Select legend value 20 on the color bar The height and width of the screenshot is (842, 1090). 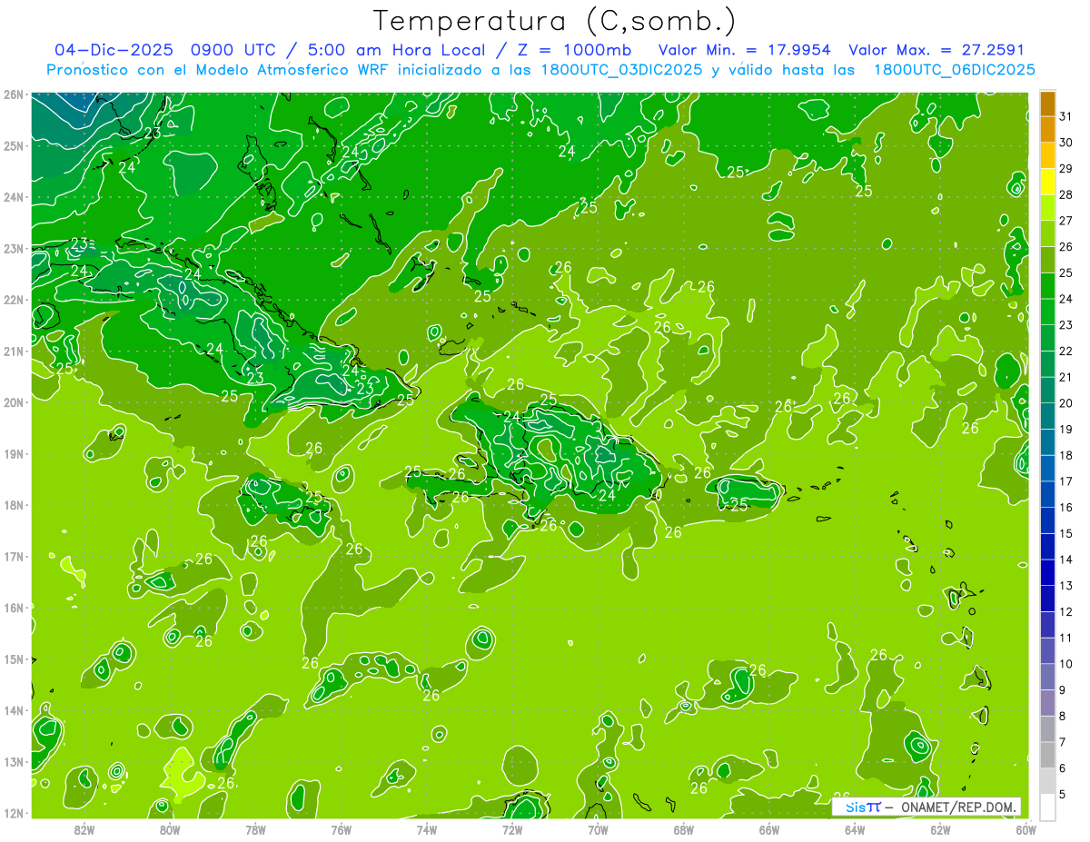pyautogui.click(x=1065, y=403)
